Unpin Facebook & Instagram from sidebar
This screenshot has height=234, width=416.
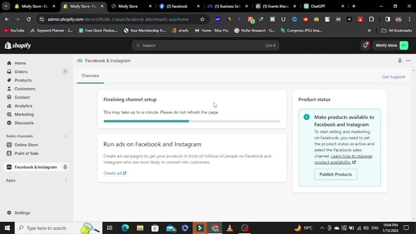(x=65, y=167)
